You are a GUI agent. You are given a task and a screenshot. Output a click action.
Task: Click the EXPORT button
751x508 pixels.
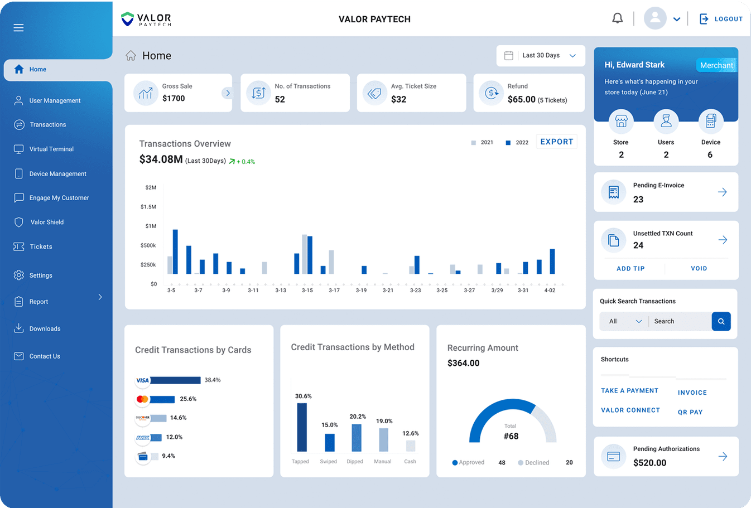point(556,142)
